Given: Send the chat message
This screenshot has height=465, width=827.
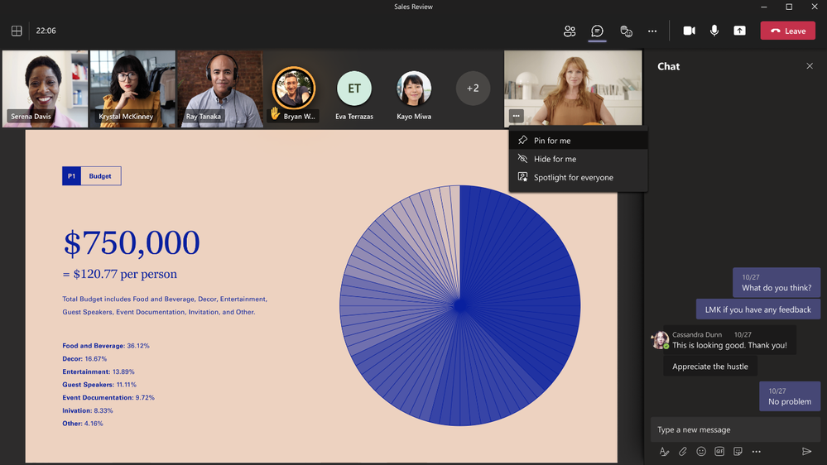Looking at the screenshot, I should (x=806, y=451).
